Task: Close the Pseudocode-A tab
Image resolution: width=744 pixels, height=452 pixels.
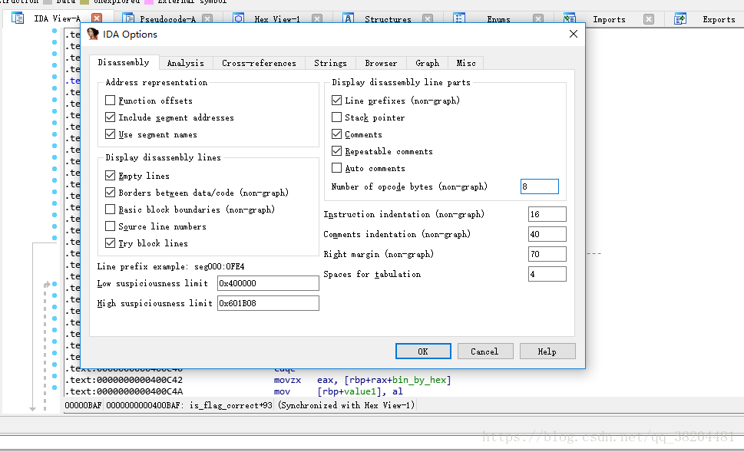Action: (x=207, y=19)
